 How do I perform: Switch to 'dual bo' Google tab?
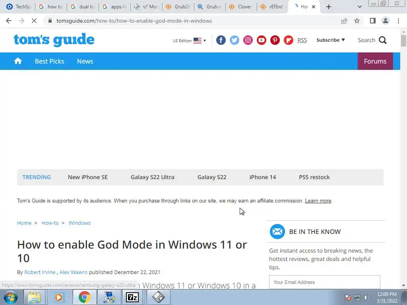[83, 7]
